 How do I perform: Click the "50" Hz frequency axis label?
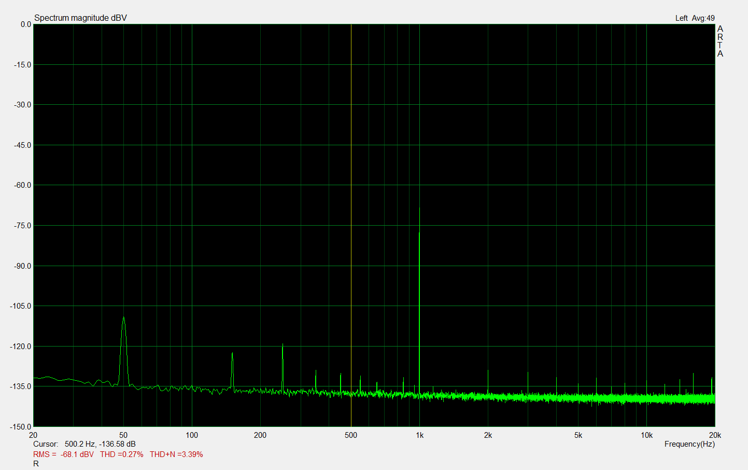point(123,435)
